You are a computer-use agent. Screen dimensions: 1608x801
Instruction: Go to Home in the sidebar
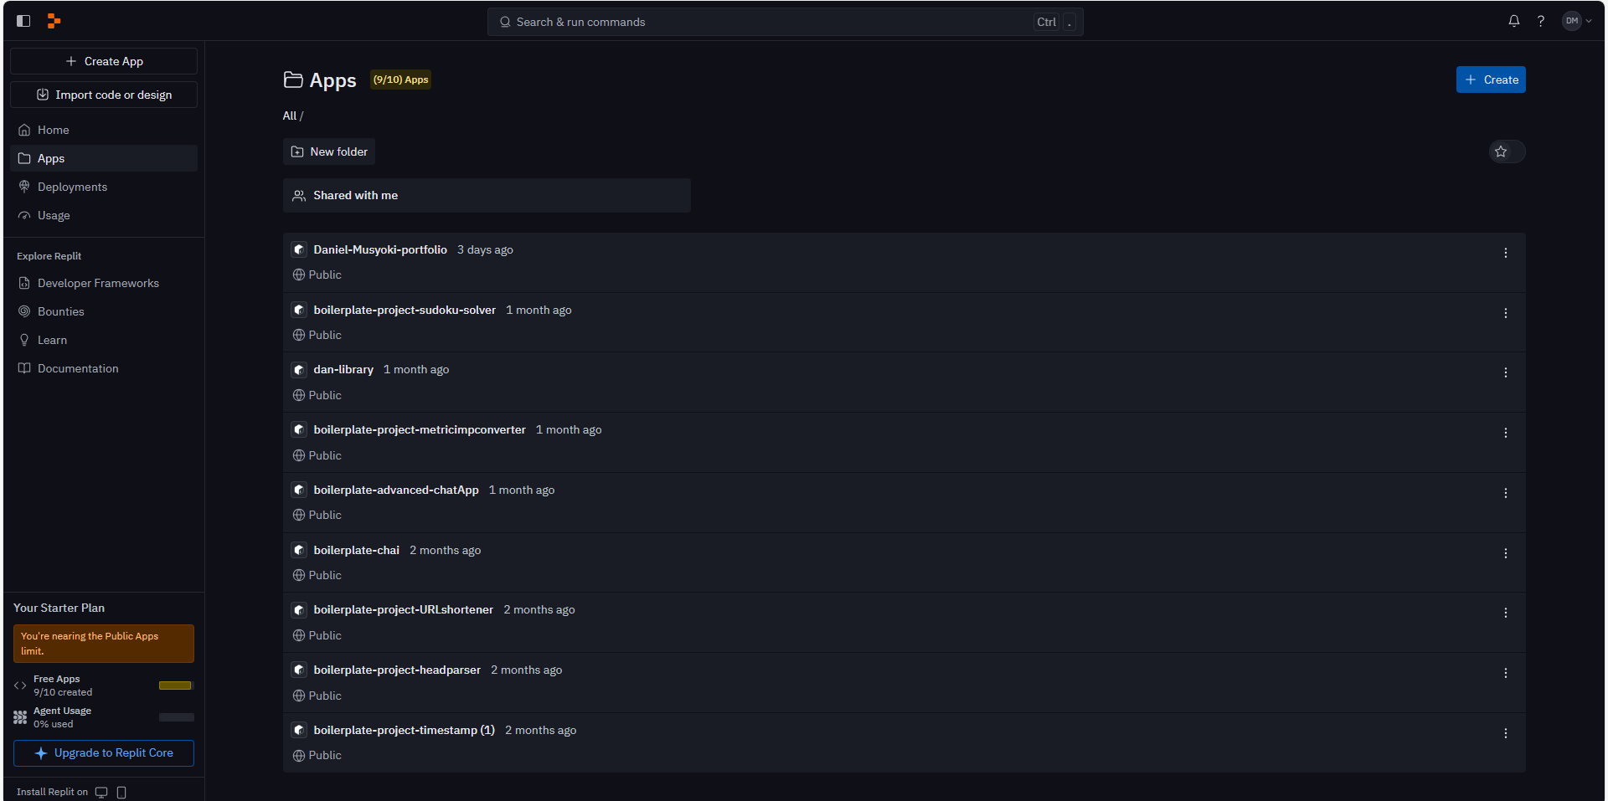click(104, 130)
